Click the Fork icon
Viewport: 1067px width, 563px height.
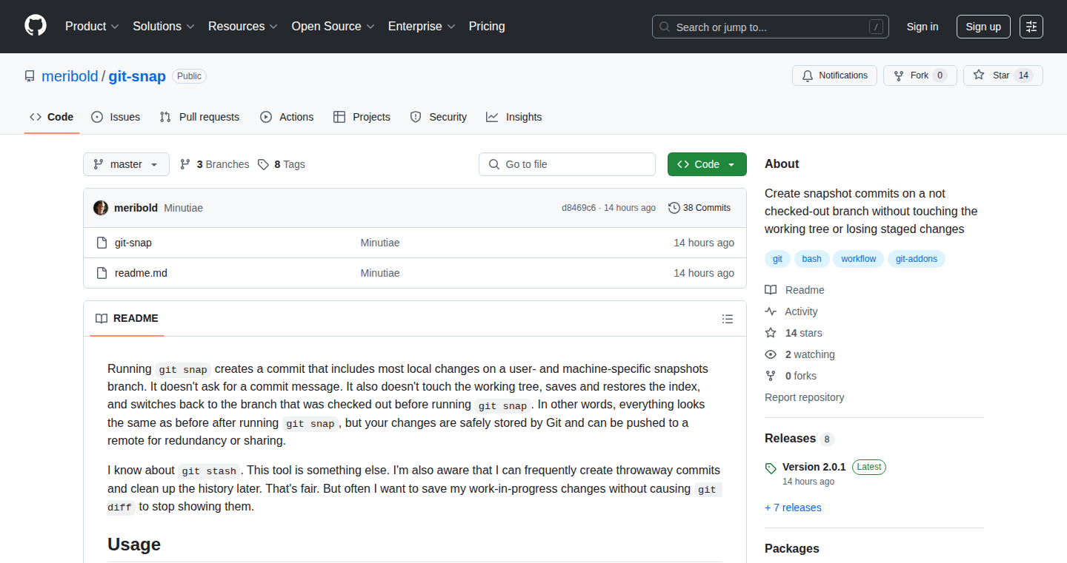(x=899, y=75)
